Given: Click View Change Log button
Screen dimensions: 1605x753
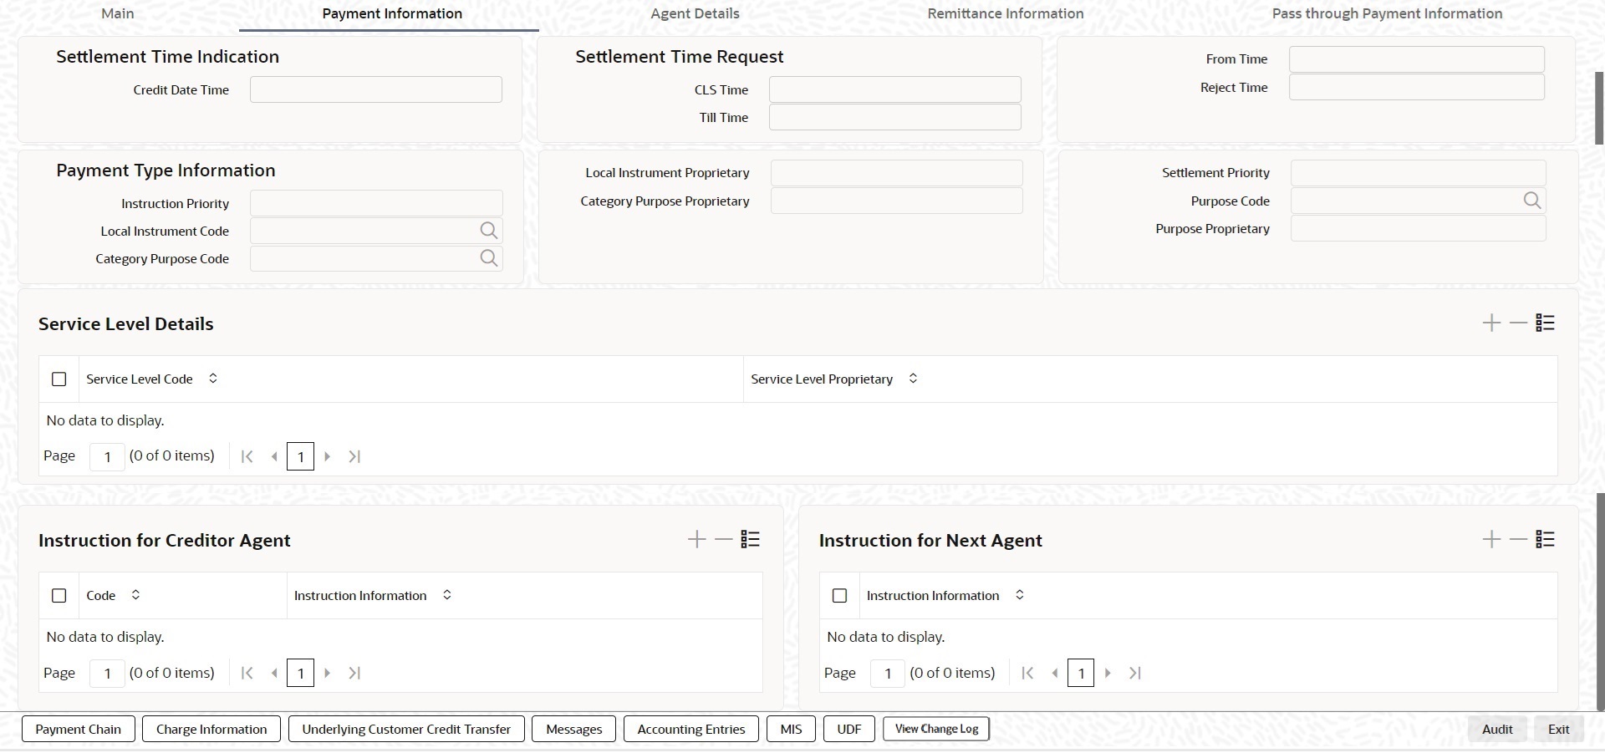Looking at the screenshot, I should pyautogui.click(x=936, y=729).
